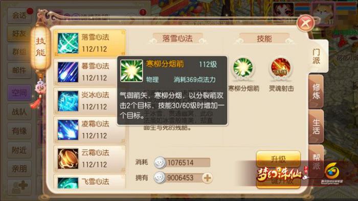Select the 暮雪心法 skill icon
Image resolution: width=358 pixels, height=201 pixels.
pyautogui.click(x=68, y=72)
